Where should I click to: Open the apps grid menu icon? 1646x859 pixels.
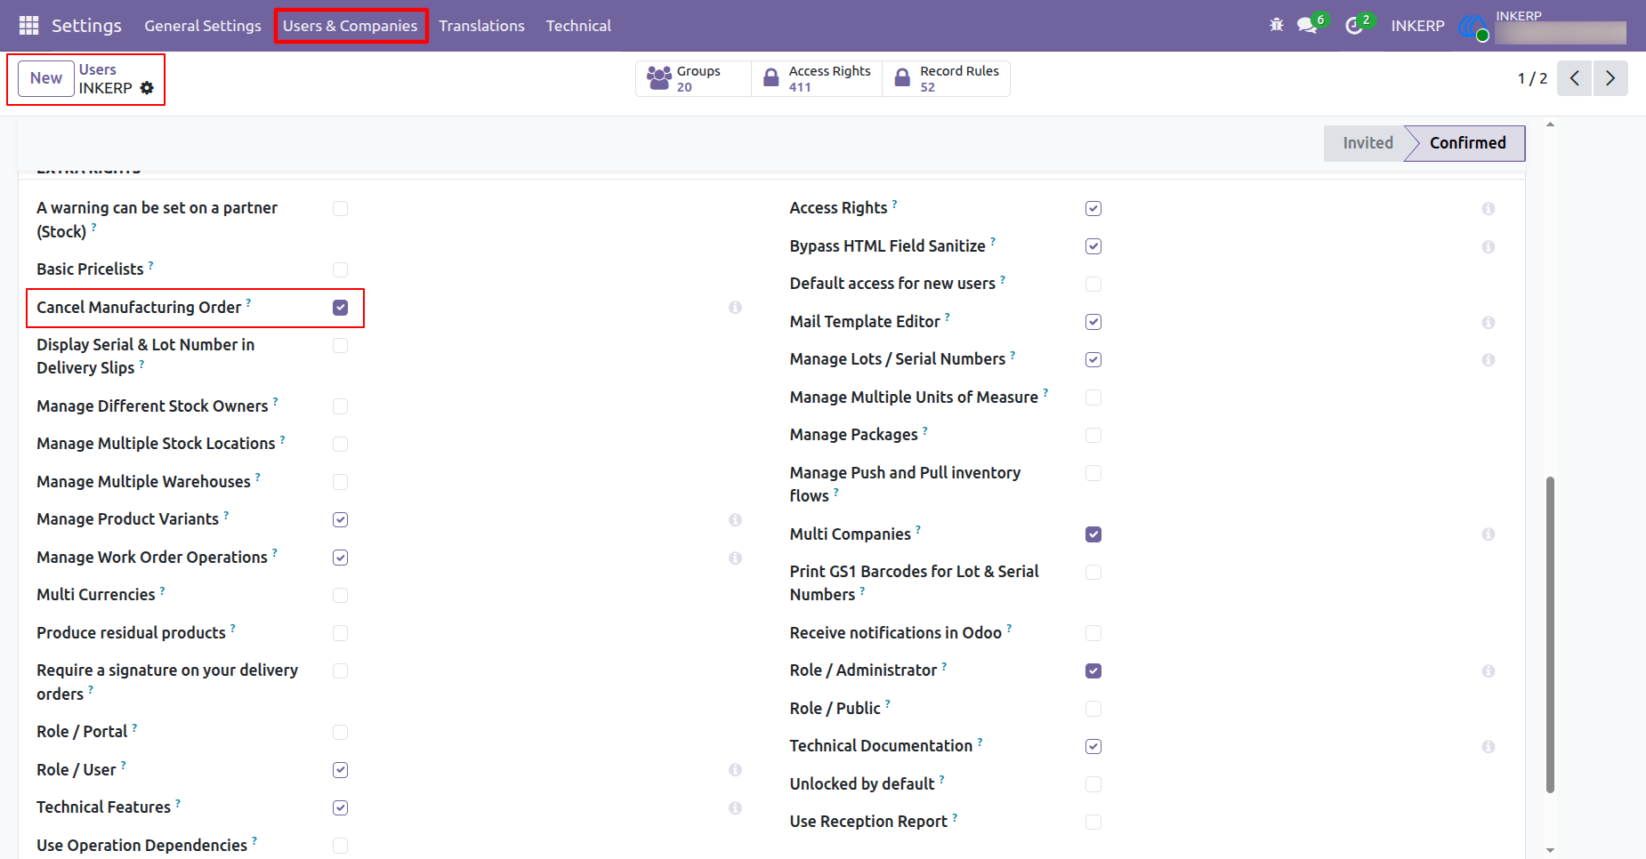pyautogui.click(x=28, y=26)
